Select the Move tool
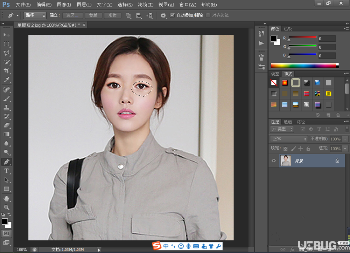 [6, 35]
